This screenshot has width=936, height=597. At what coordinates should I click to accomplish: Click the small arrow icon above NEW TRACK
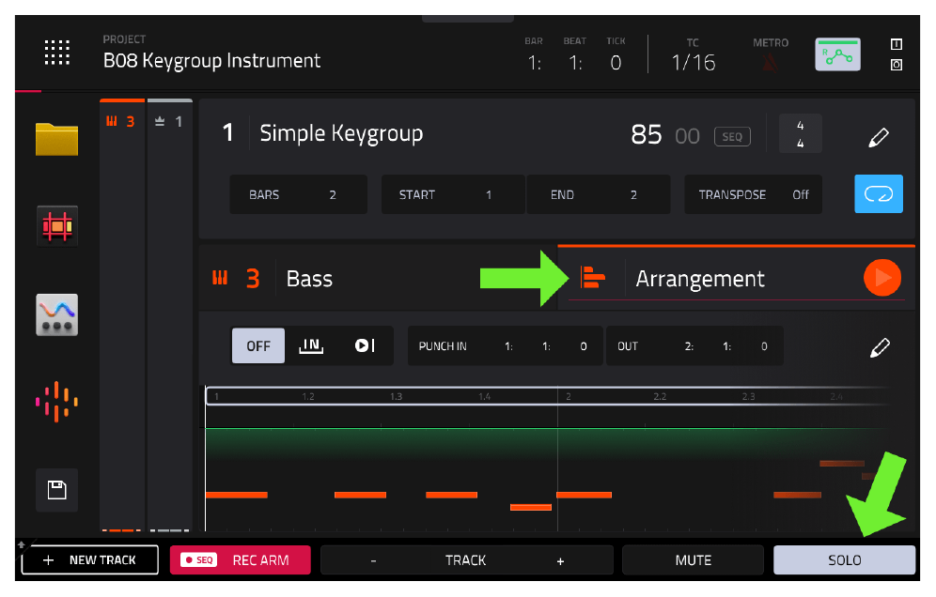click(21, 543)
